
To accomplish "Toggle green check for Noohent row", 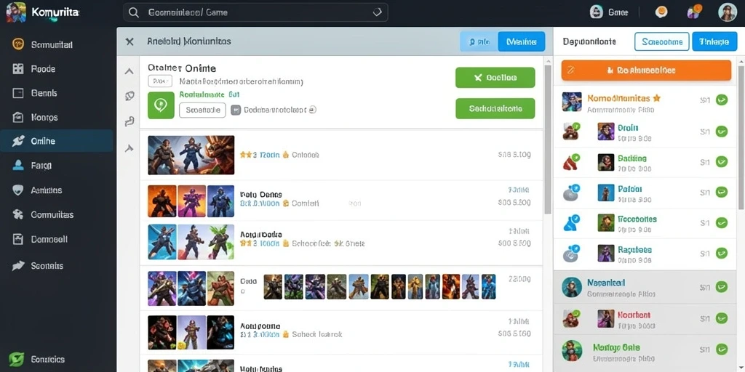I will [x=722, y=318].
